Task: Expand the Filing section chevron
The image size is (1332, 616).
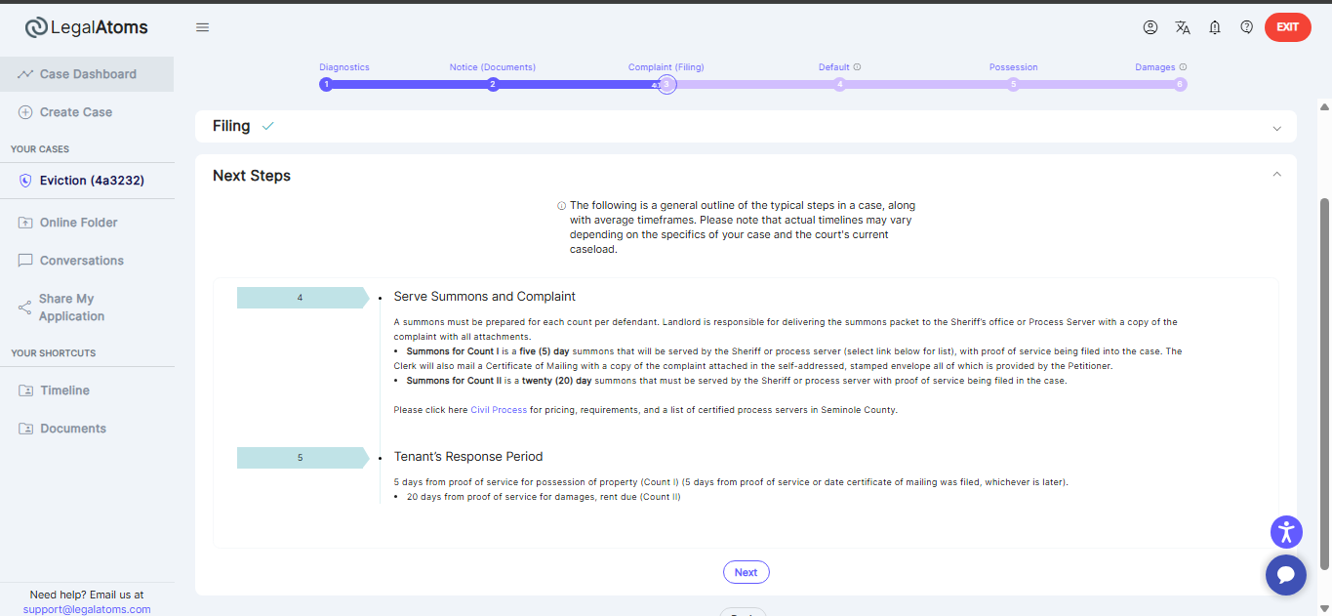Action: 1276,128
